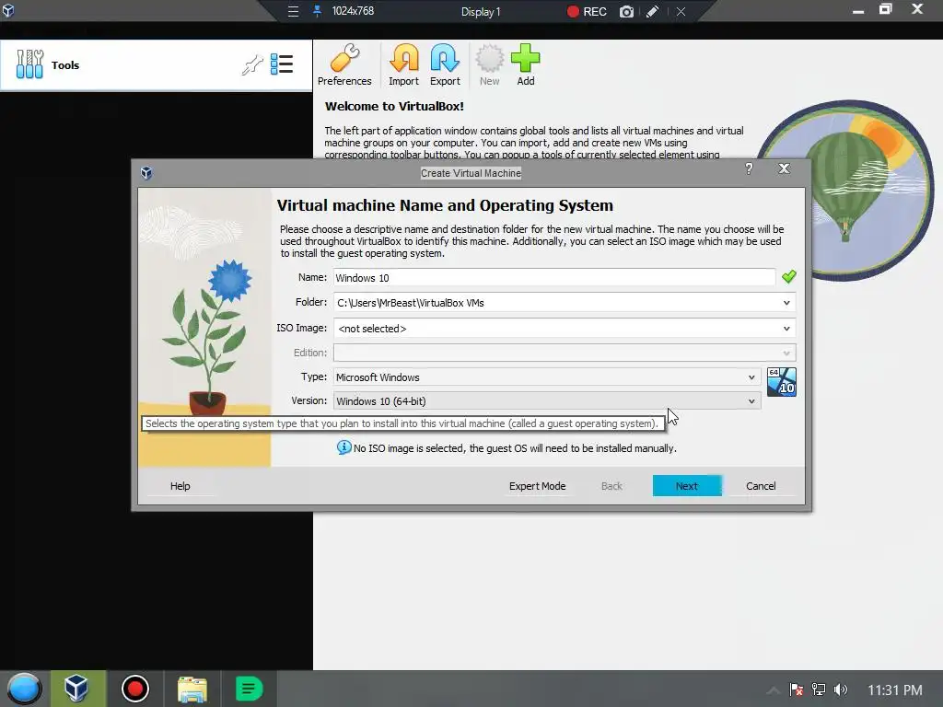The height and width of the screenshot is (707, 943).
Task: Open the Start orb on the taskbar
Action: pyautogui.click(x=23, y=689)
